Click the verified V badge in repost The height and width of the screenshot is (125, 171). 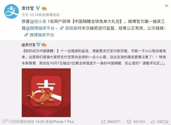click(x=38, y=44)
